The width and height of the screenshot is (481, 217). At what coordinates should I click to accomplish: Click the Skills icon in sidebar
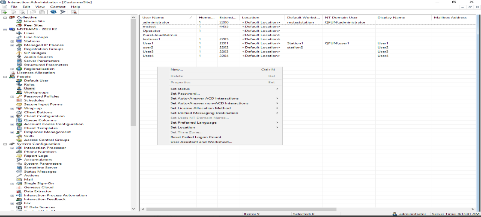point(19,136)
